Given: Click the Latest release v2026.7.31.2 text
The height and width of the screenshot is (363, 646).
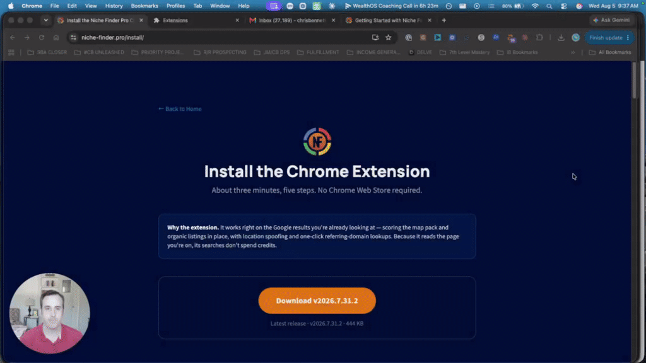Looking at the screenshot, I should click(317, 323).
